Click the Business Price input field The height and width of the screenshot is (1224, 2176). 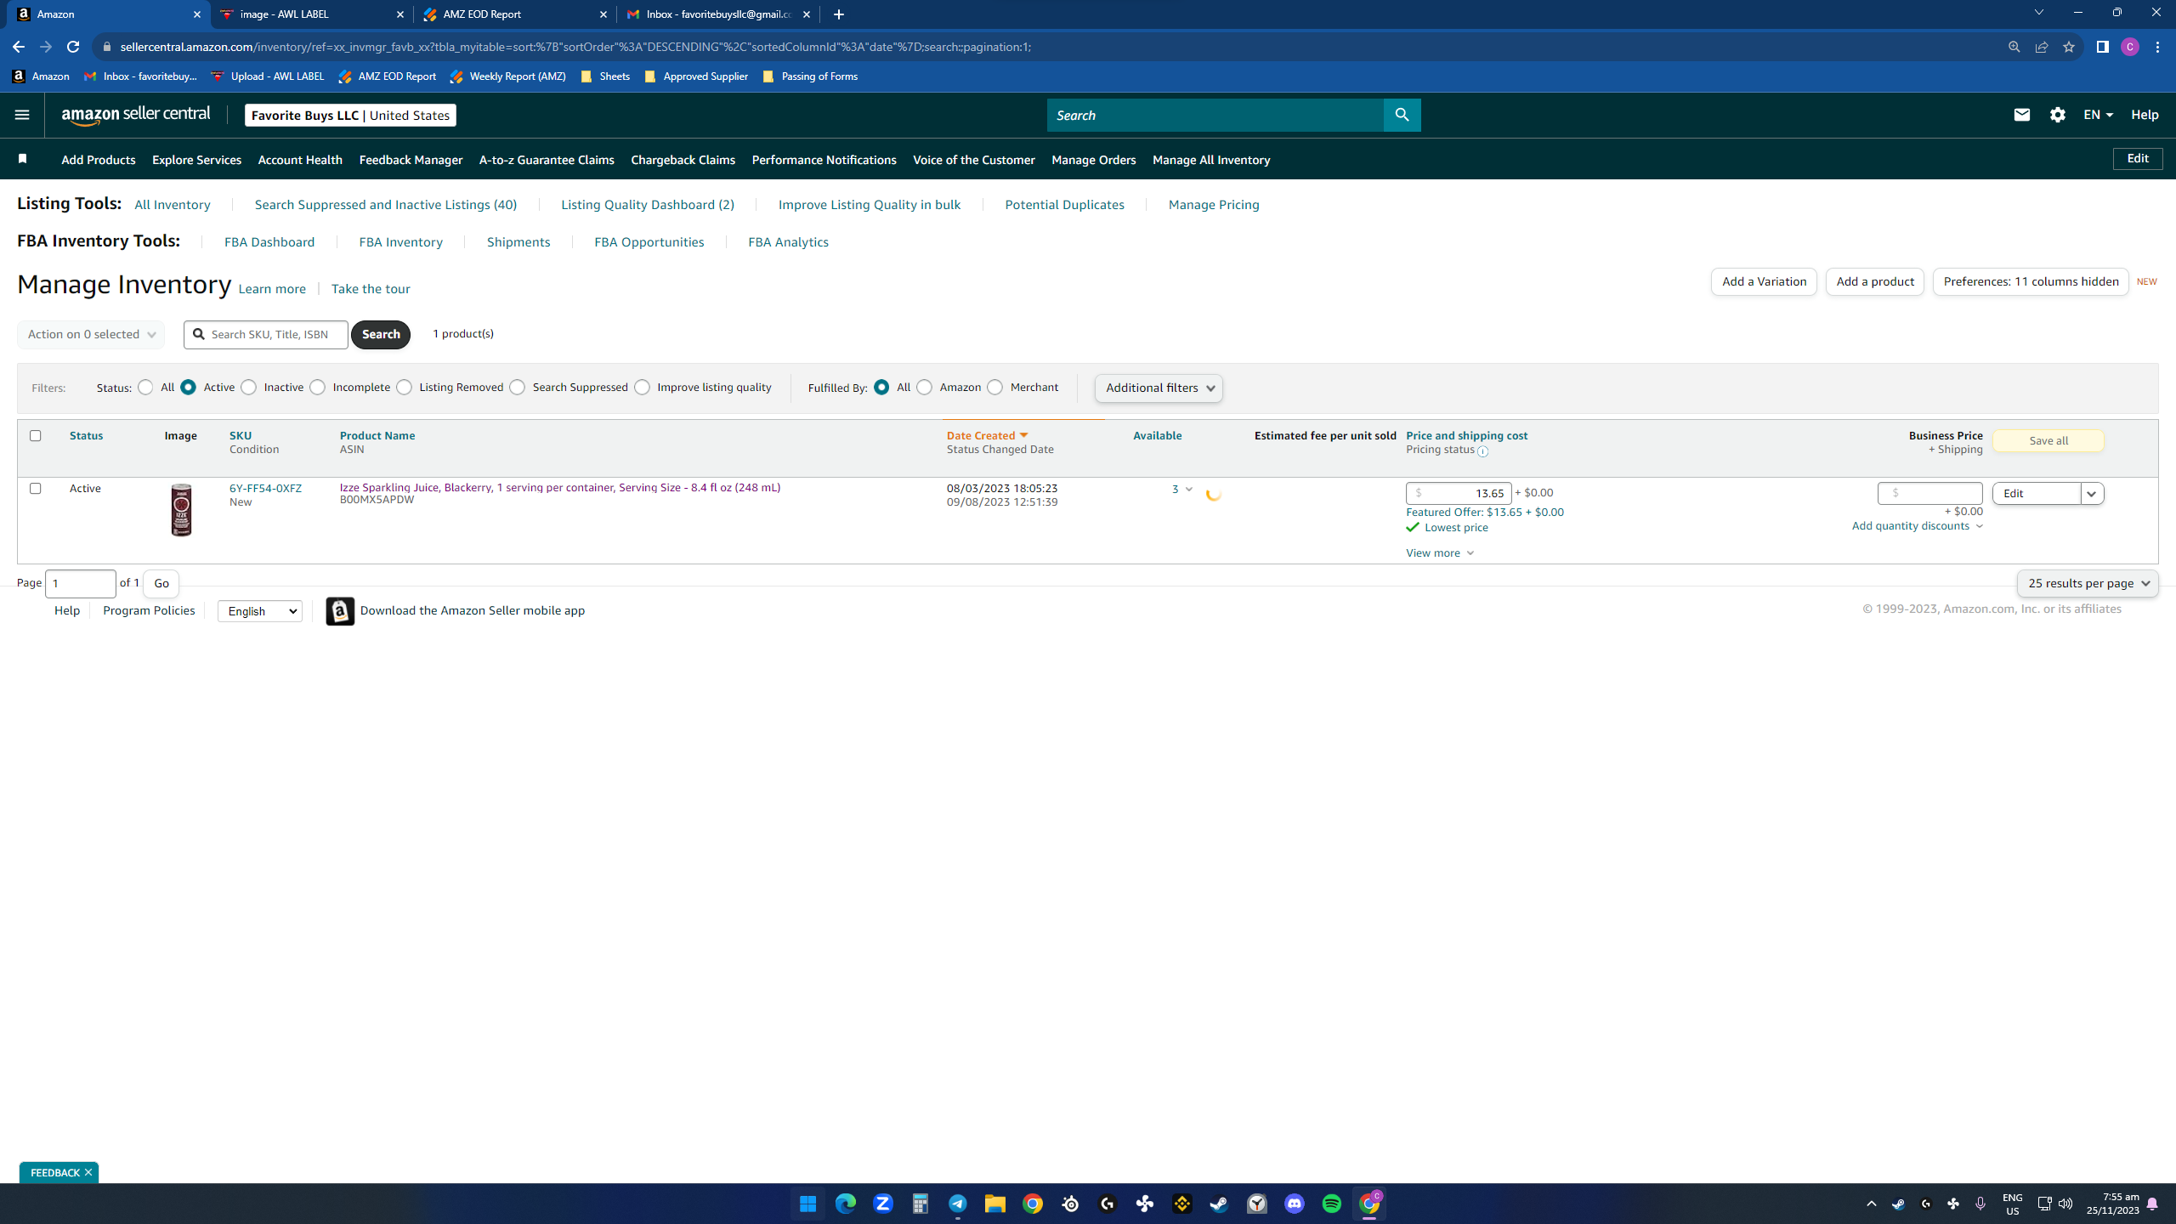tap(1930, 493)
